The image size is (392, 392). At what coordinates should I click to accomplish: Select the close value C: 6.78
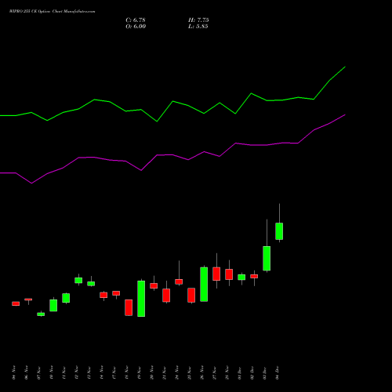(136, 20)
